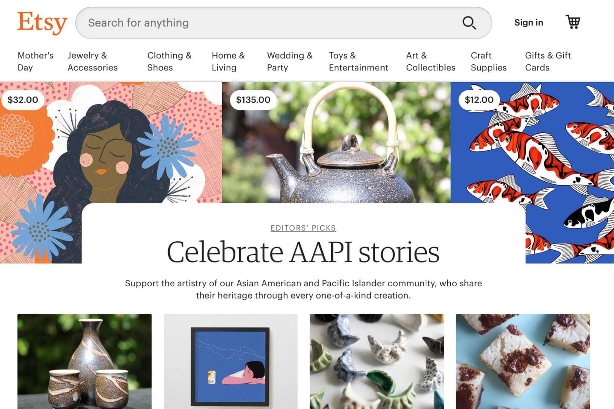Open the shopping cart icon
614x409 pixels.
pos(573,22)
